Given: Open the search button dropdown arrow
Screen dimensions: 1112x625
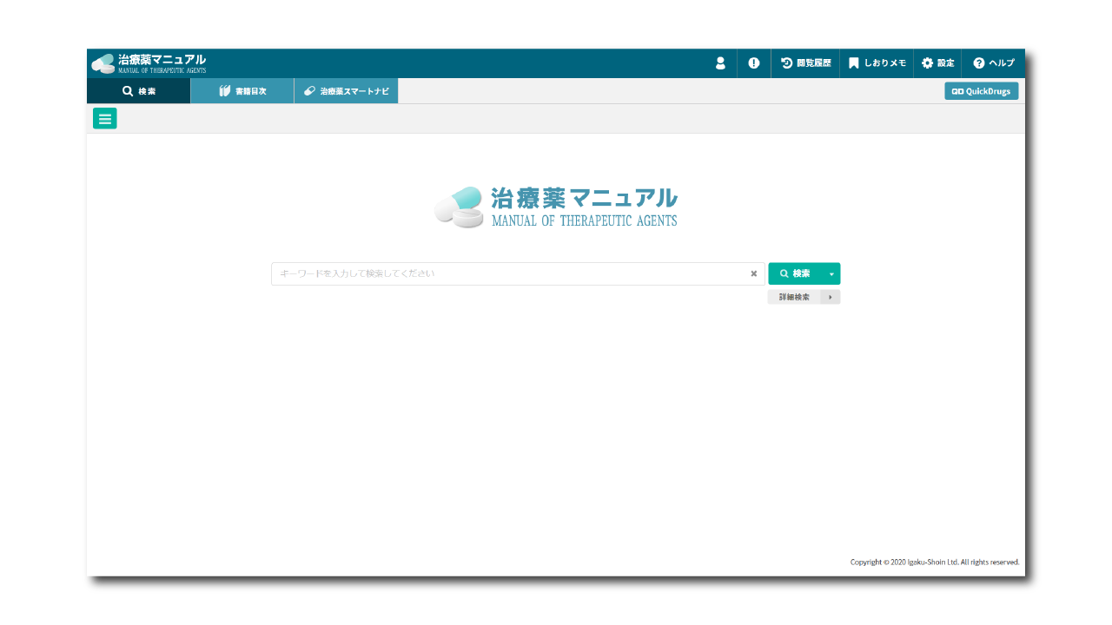Looking at the screenshot, I should (831, 273).
